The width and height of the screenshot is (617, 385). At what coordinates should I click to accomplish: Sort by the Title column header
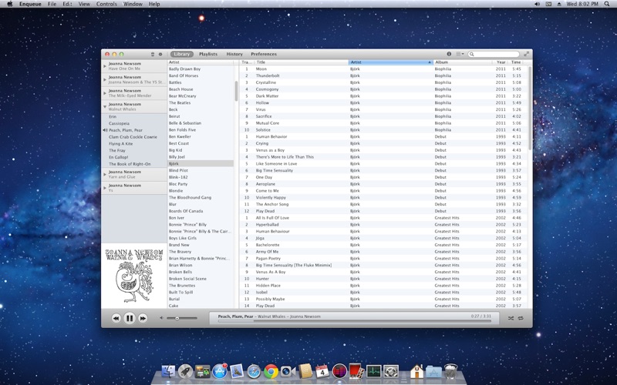[301, 62]
